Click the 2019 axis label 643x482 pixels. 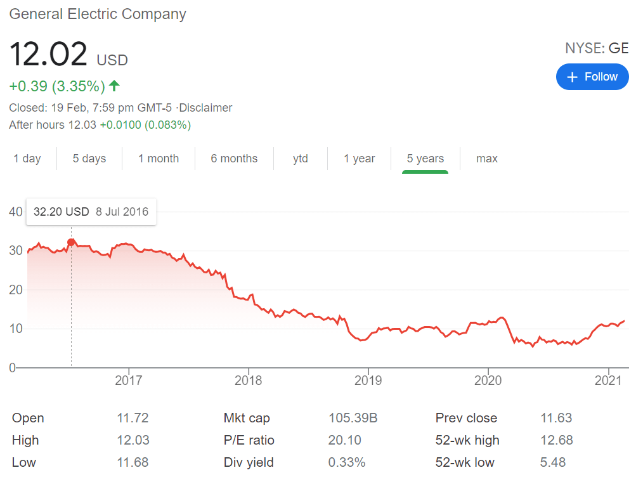pyautogui.click(x=368, y=381)
